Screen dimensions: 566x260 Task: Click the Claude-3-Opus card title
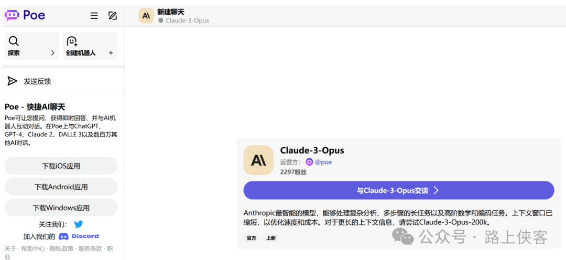tap(312, 150)
